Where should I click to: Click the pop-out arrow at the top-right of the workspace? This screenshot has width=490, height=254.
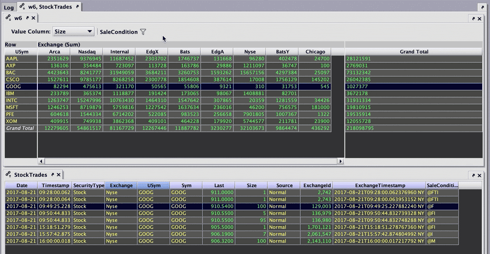click(482, 7)
